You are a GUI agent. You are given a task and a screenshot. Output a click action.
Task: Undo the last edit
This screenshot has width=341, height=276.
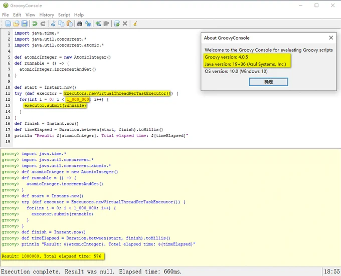point(35,24)
